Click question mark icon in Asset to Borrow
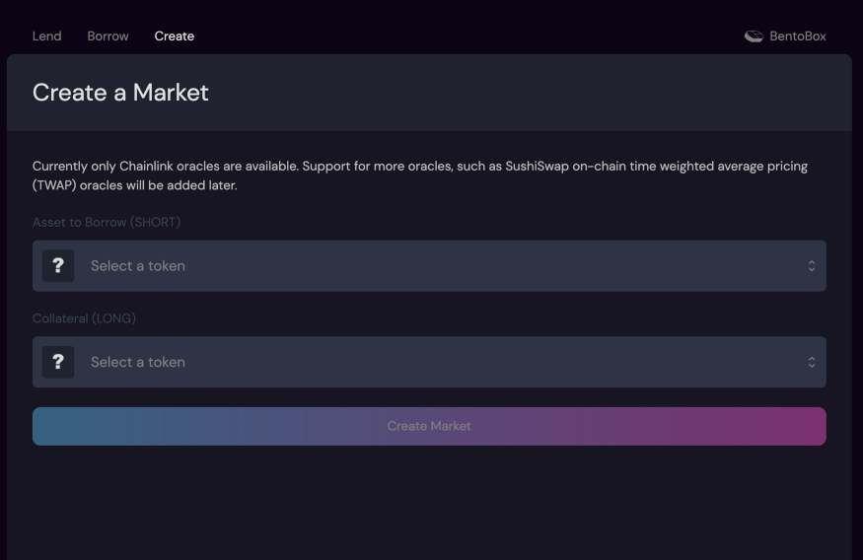The height and width of the screenshot is (560, 863). [x=58, y=266]
